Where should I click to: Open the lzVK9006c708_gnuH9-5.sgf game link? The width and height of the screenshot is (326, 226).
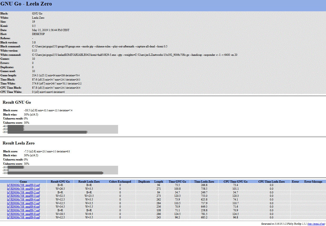pos(23,203)
